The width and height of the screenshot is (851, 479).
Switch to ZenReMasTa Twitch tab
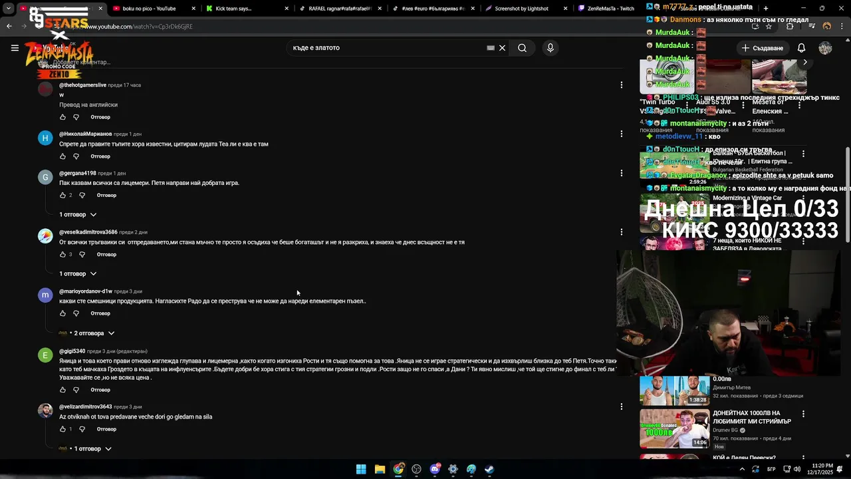(610, 9)
